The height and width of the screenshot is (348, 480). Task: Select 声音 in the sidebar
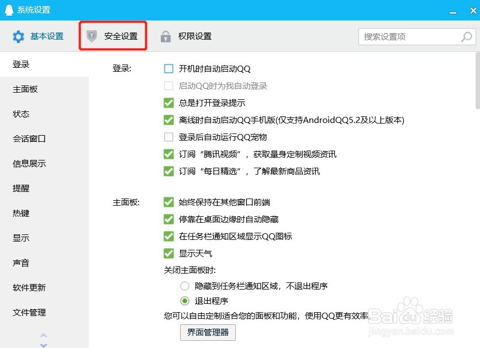pos(44,263)
